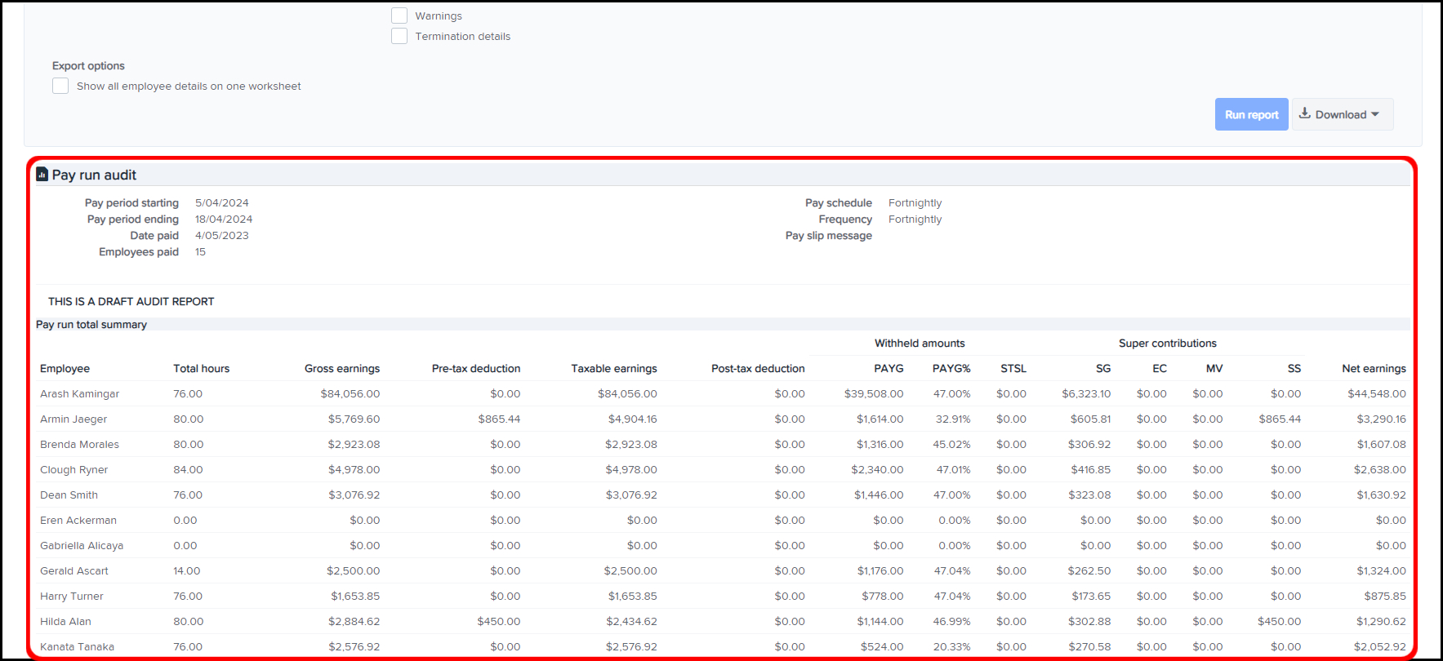The width and height of the screenshot is (1443, 661).
Task: Click the Export options label
Action: [88, 66]
